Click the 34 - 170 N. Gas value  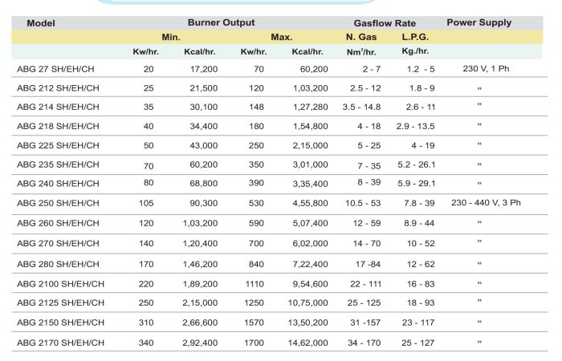pos(362,343)
